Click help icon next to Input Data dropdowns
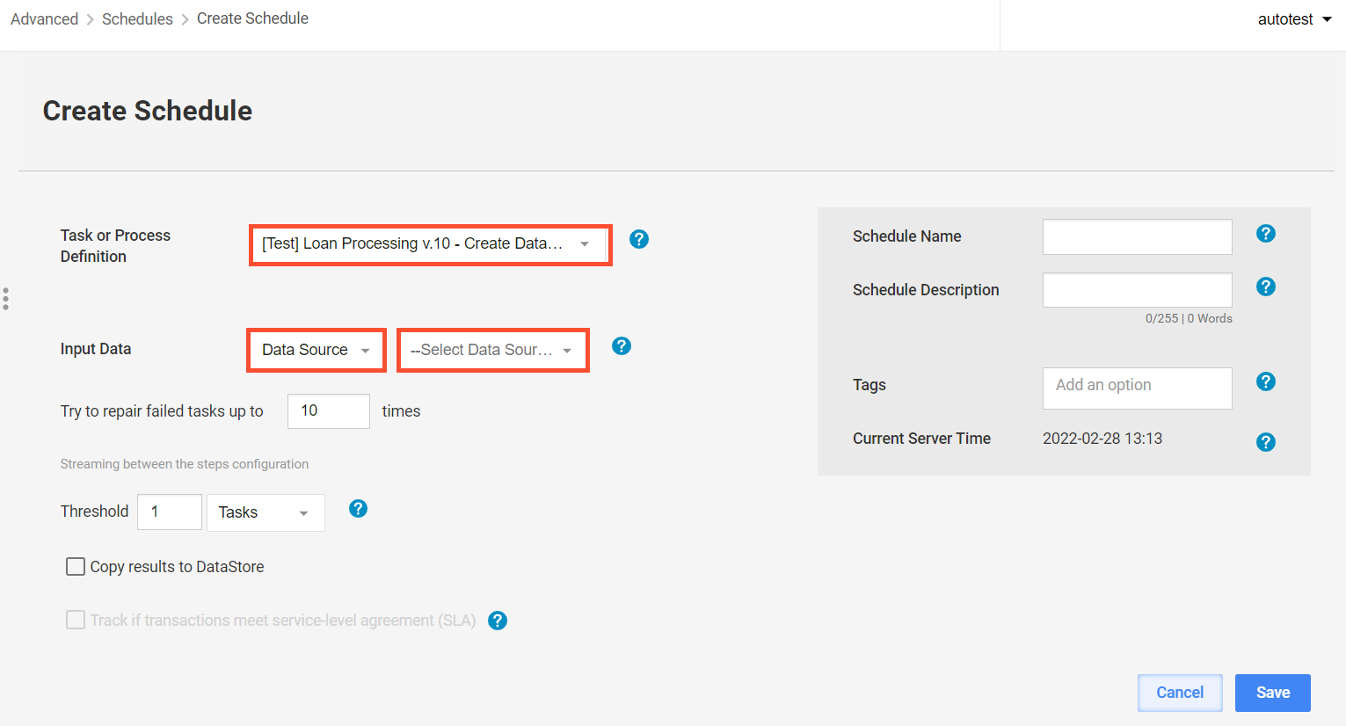 (622, 345)
